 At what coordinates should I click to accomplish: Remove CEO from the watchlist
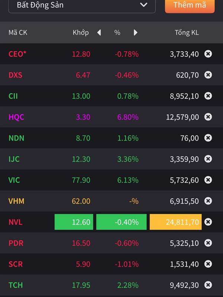pyautogui.click(x=208, y=54)
